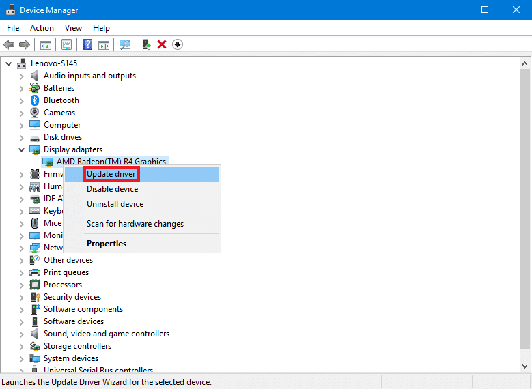
Task: Click the Software components puzzle icon
Action: [x=36, y=309]
